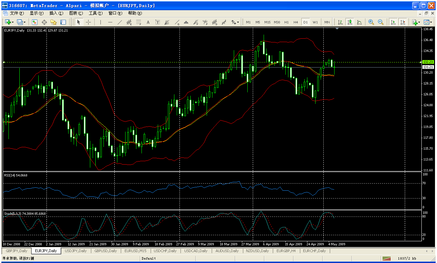The height and width of the screenshot is (263, 437).
Task: Open the 显示(V) menu
Action: point(37,13)
